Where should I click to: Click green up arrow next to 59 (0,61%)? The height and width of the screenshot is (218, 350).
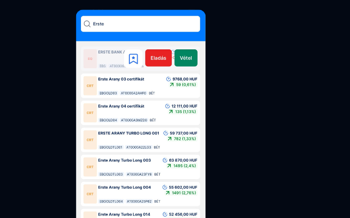(x=171, y=85)
